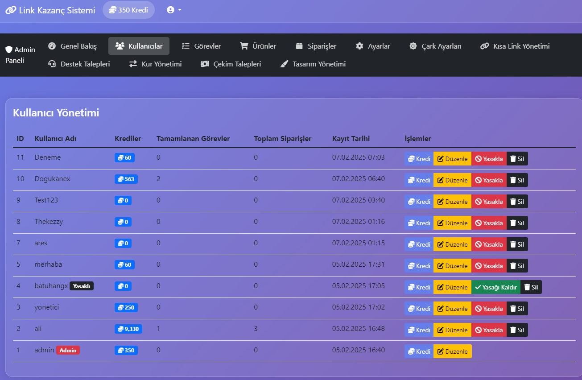Click Düzenle for user Test123

pyautogui.click(x=452, y=202)
